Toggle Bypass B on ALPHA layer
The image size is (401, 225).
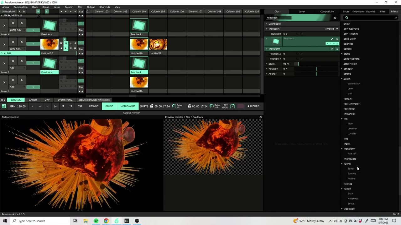pyautogui.click(x=13, y=42)
